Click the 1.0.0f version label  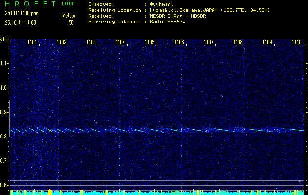click(68, 4)
